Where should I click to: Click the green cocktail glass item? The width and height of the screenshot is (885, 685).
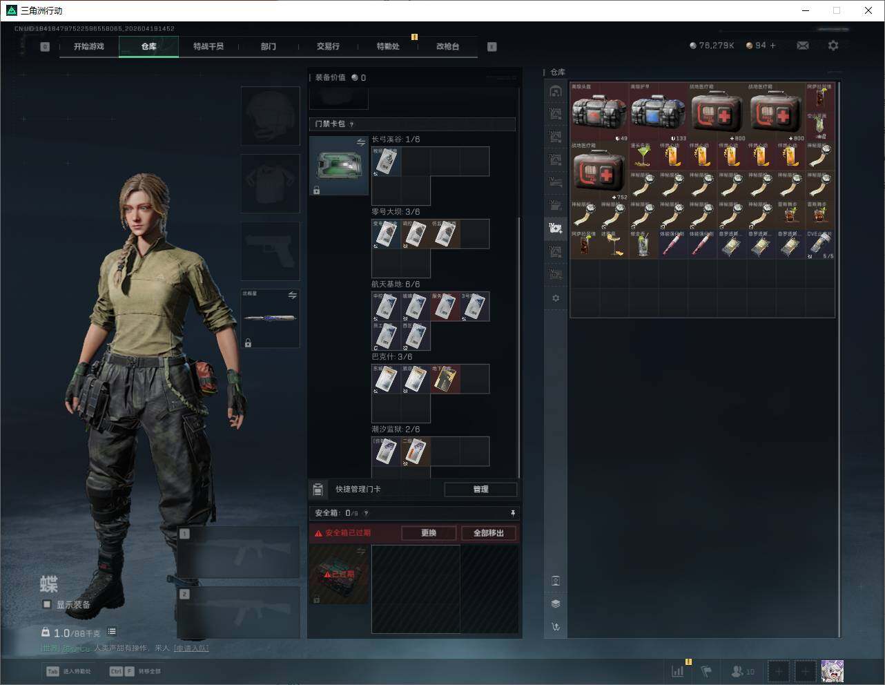[x=644, y=157]
